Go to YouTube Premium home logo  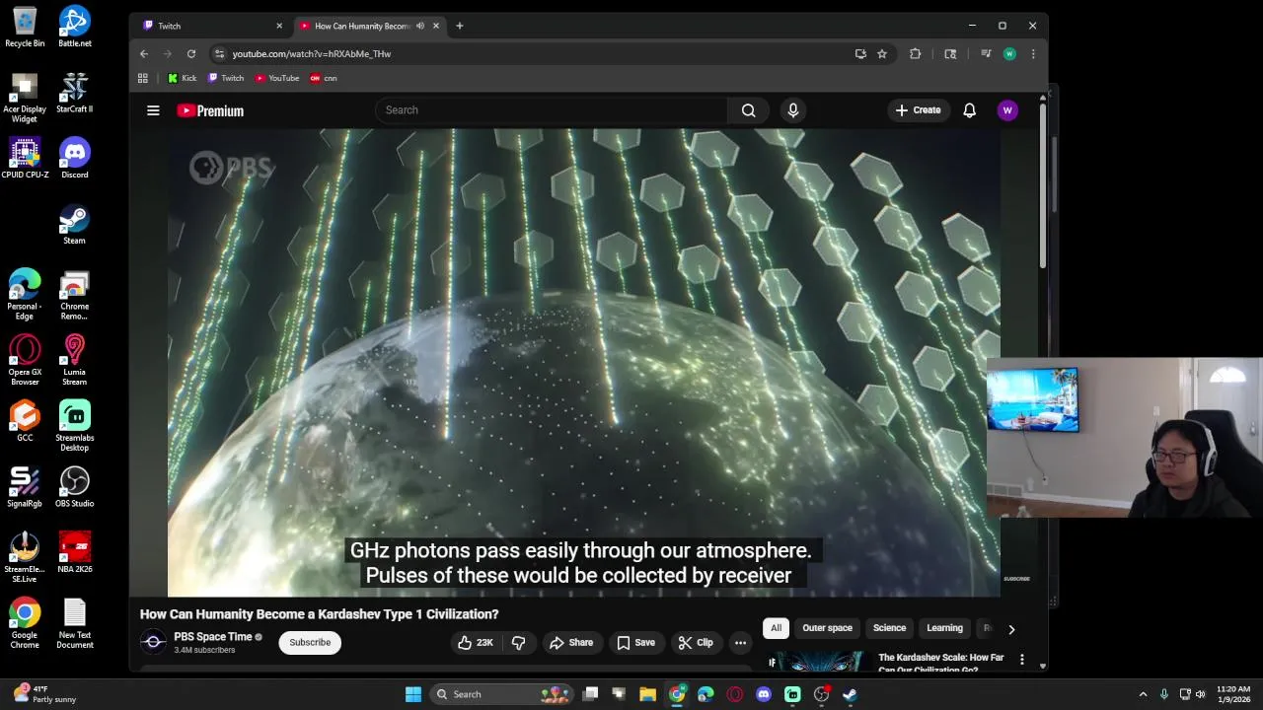210,110
